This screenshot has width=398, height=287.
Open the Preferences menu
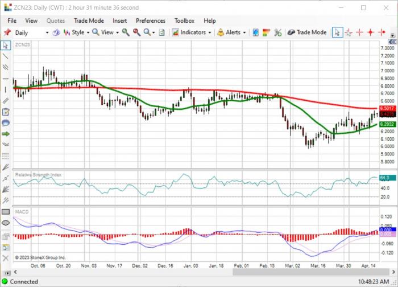[151, 21]
